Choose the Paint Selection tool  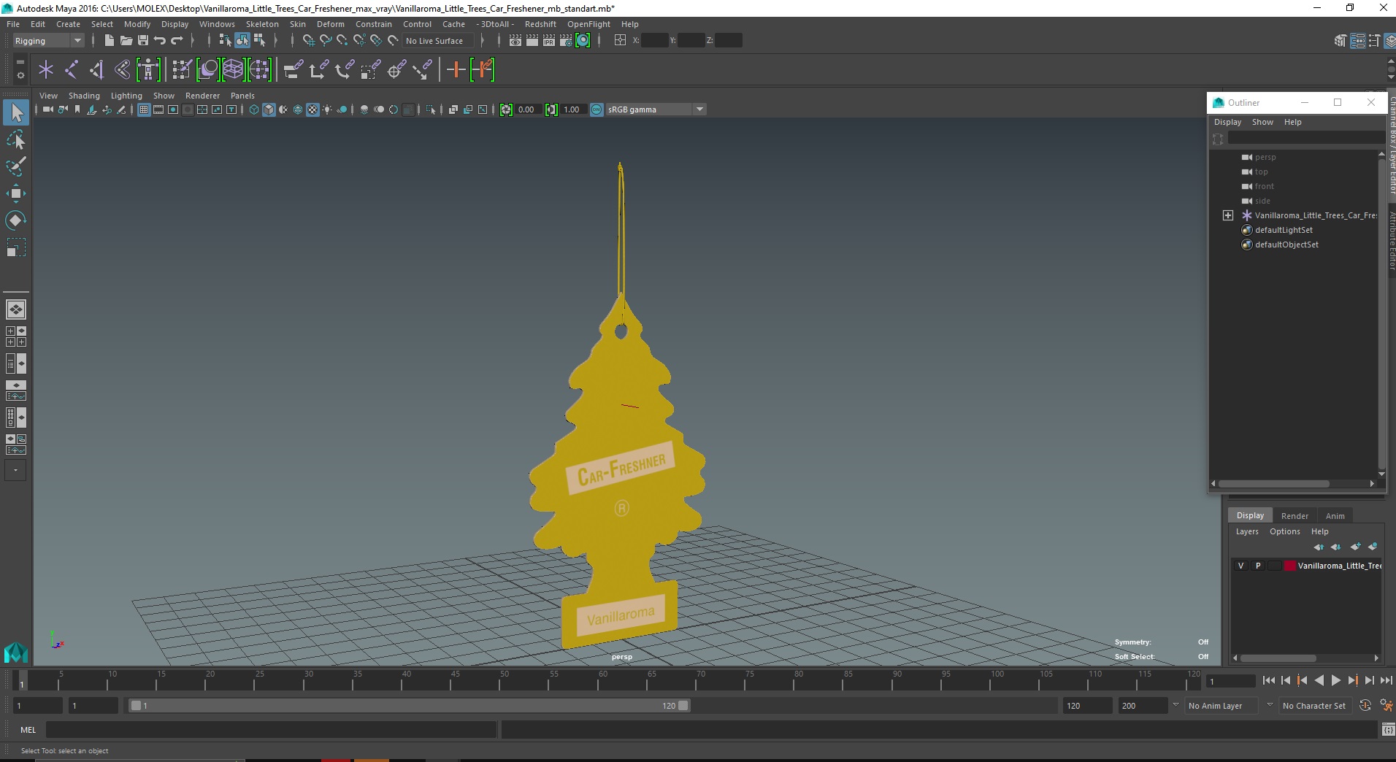tap(16, 166)
